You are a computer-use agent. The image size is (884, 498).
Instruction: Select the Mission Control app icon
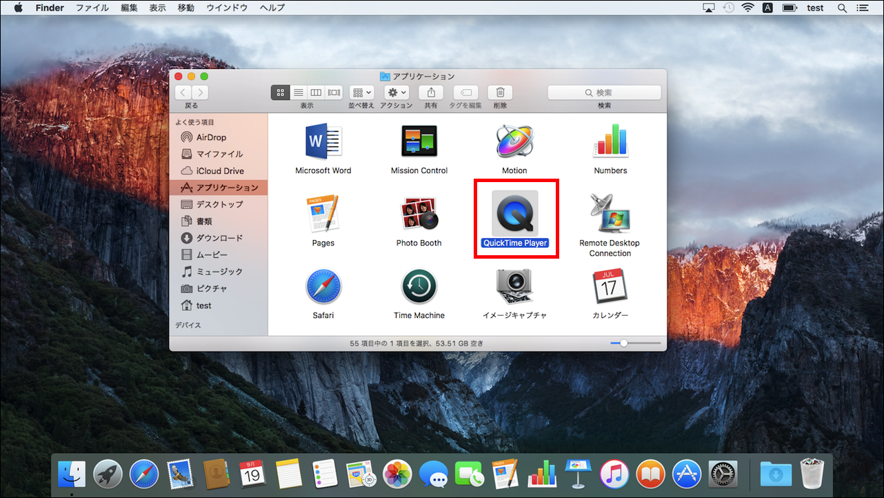click(419, 141)
